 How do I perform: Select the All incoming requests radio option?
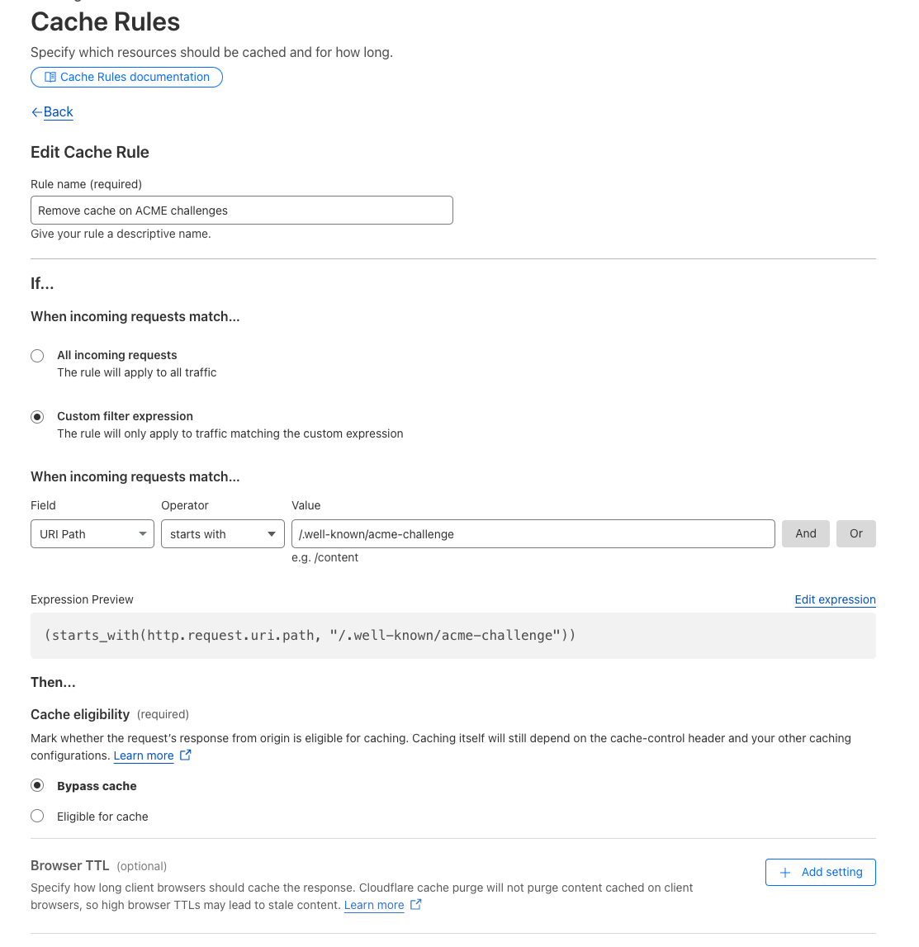[x=37, y=356]
